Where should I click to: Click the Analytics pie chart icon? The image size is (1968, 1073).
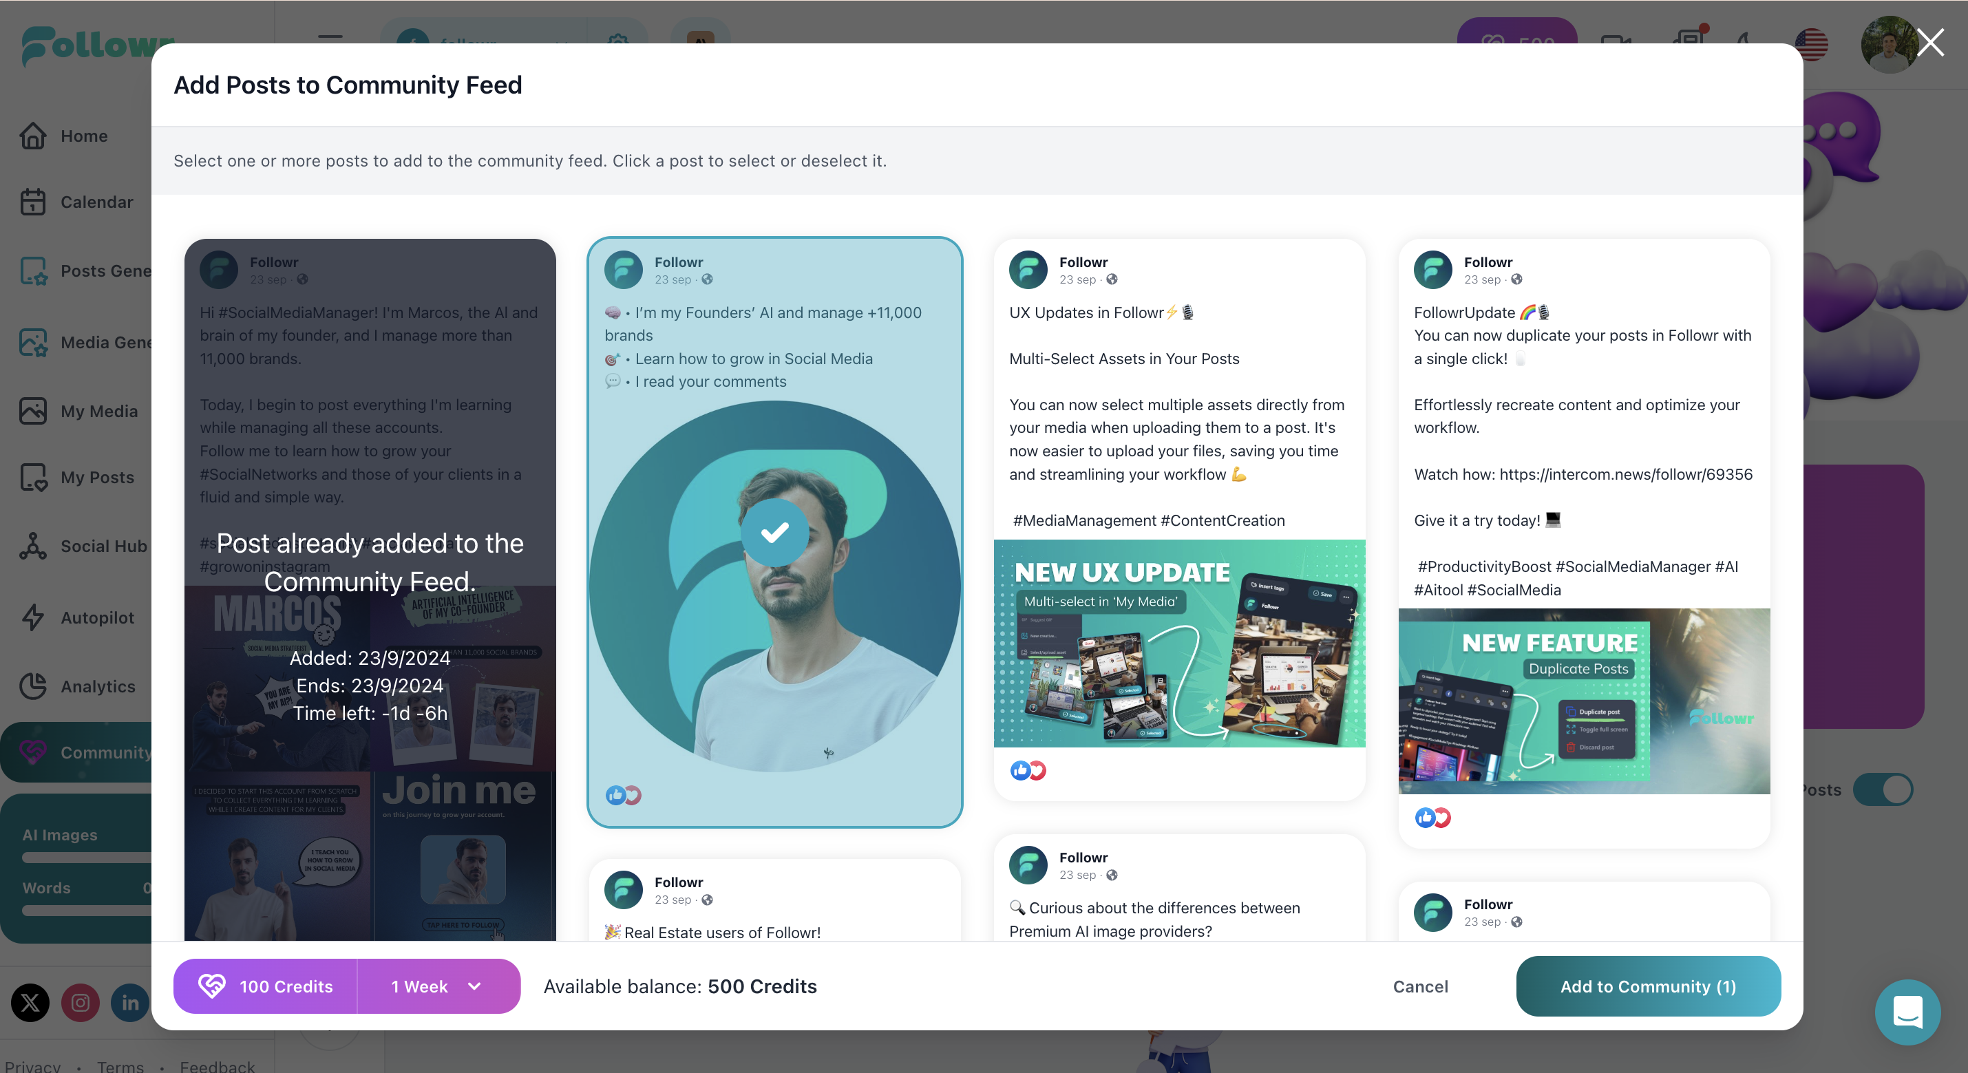pyautogui.click(x=33, y=686)
